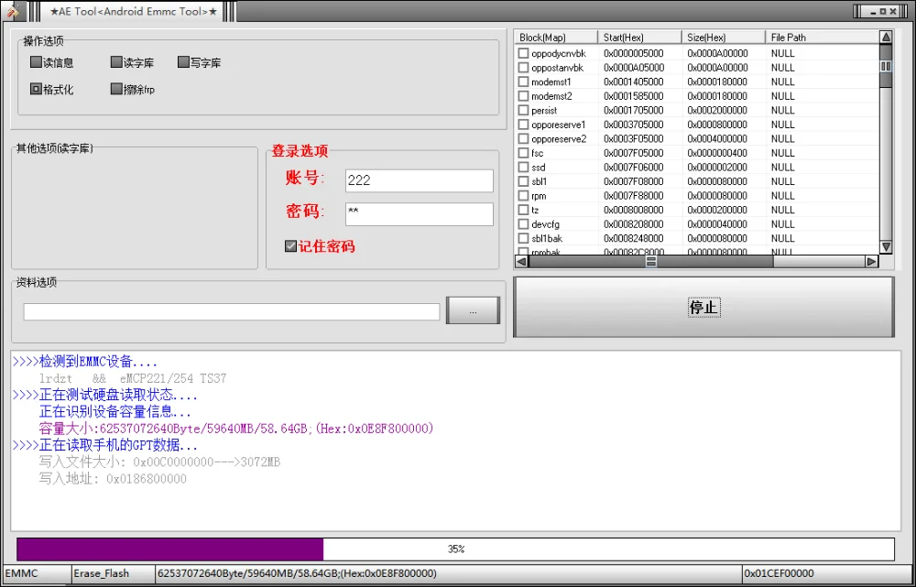Click partition list scroll right arrow
The height and width of the screenshot is (587, 916).
click(872, 261)
